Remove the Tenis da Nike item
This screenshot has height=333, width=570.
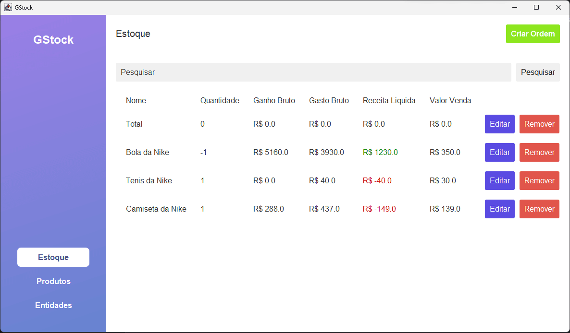coord(539,180)
